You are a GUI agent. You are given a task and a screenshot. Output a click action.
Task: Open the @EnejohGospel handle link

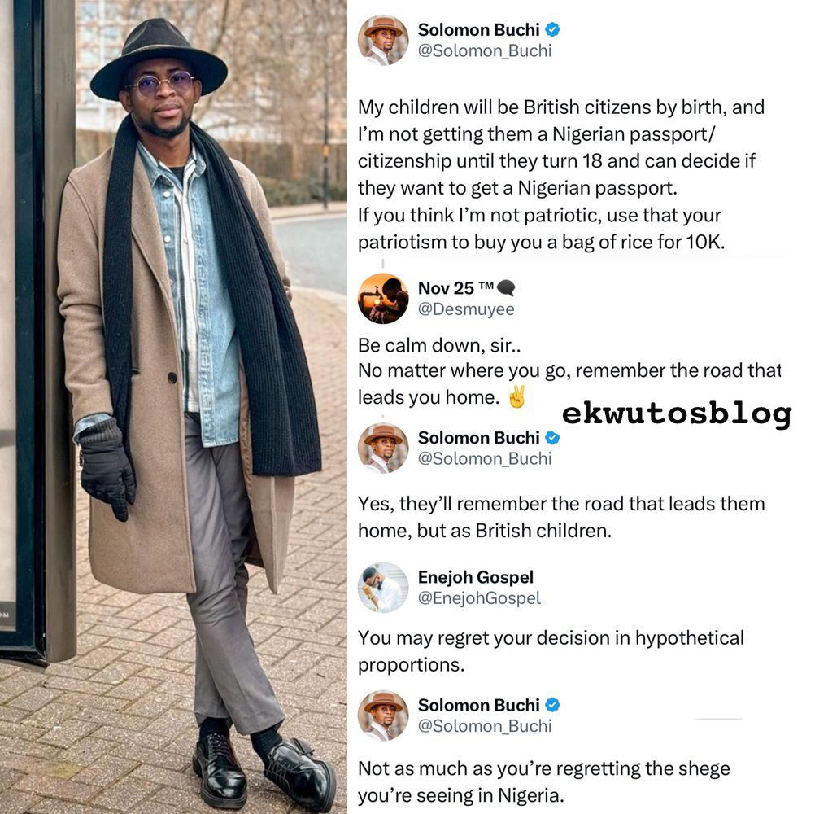(479, 598)
